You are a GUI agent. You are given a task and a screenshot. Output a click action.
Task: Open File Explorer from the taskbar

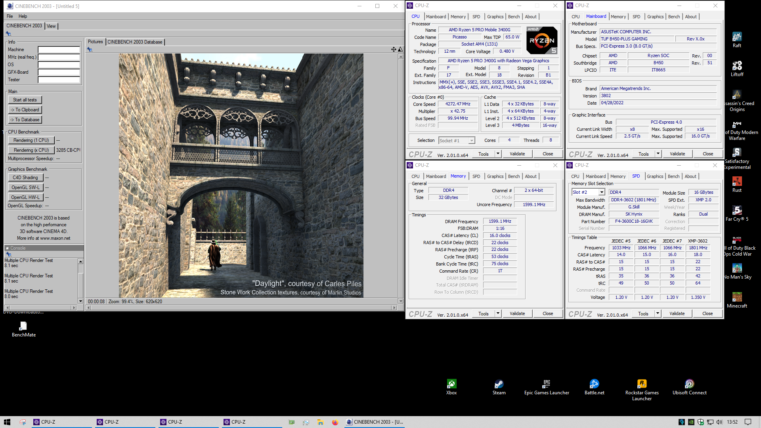320,422
